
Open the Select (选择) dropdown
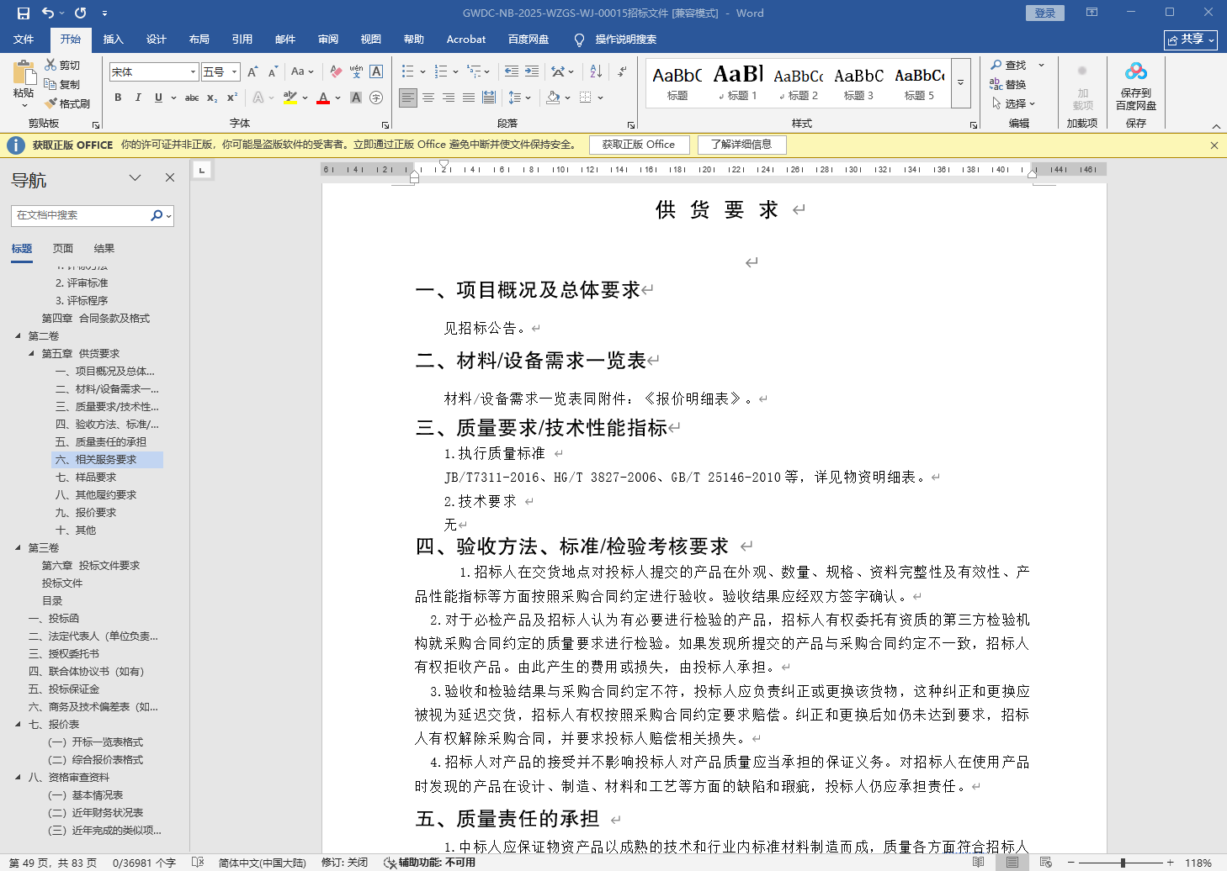pos(1013,104)
